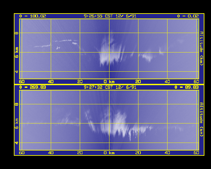Select the 8 altitude tick in lower panel

pyautogui.click(x=16, y=104)
